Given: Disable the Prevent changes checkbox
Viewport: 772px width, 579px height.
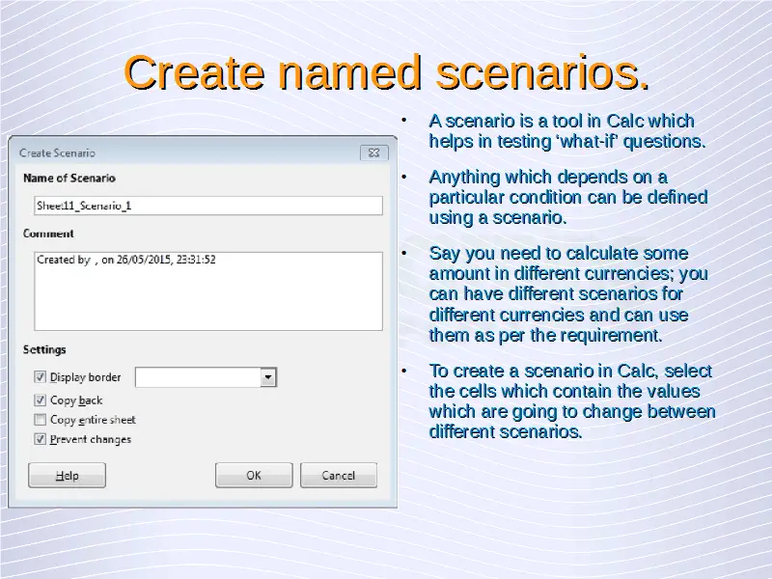Looking at the screenshot, I should point(41,439).
